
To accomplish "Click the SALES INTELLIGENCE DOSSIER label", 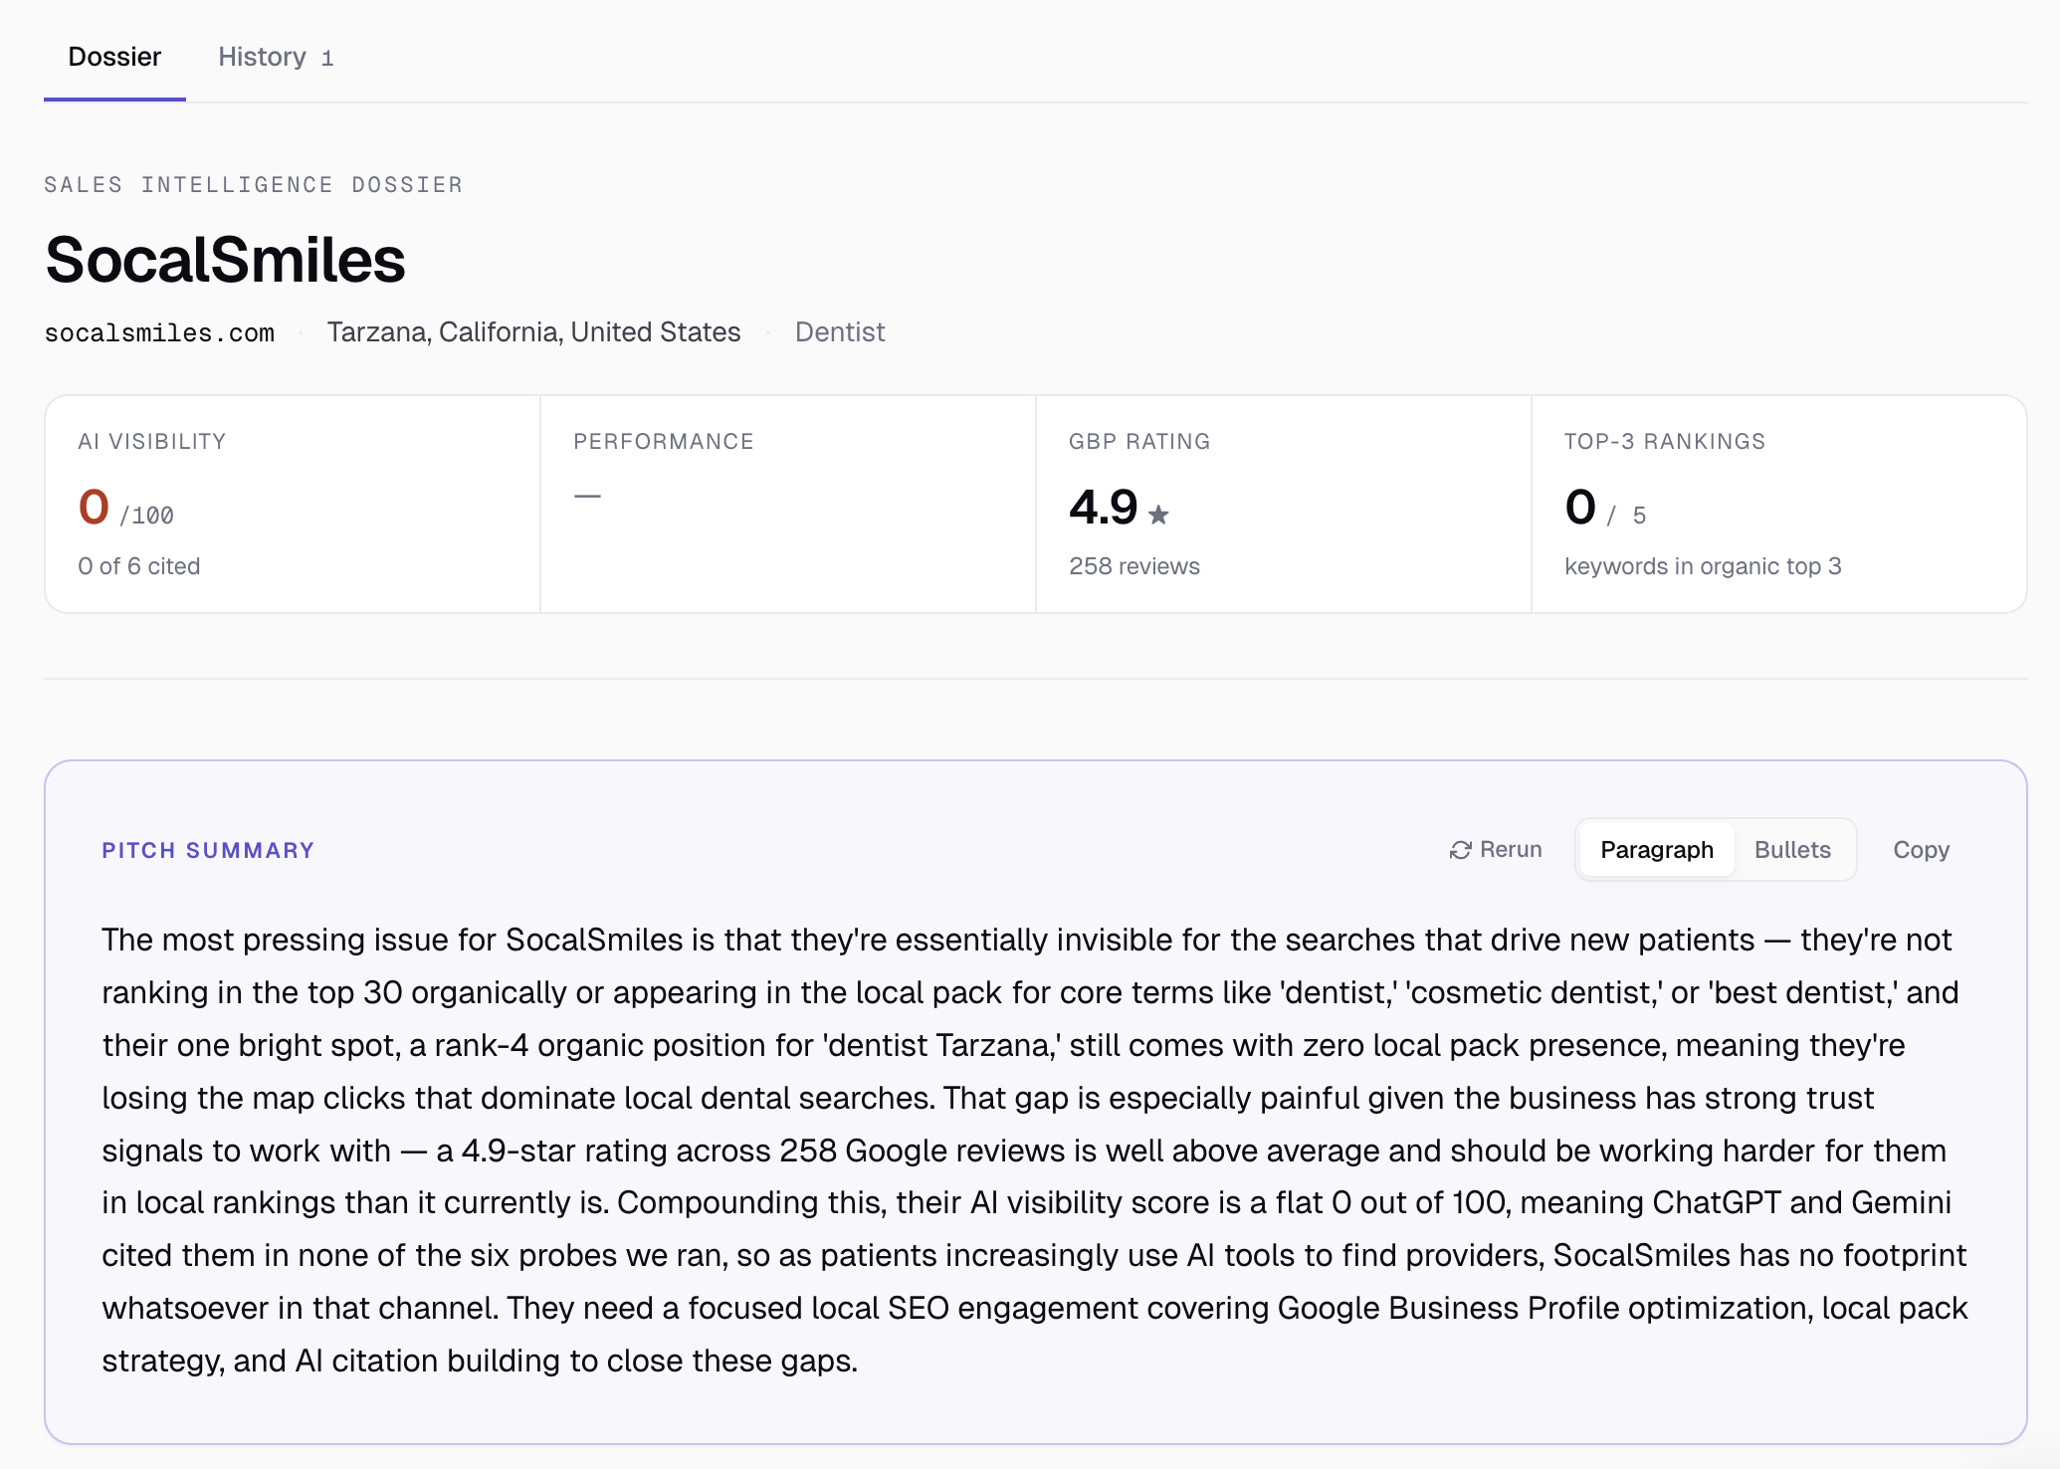I will 254,183.
